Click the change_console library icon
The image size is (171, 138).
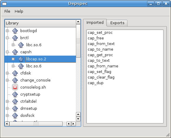point(15,80)
